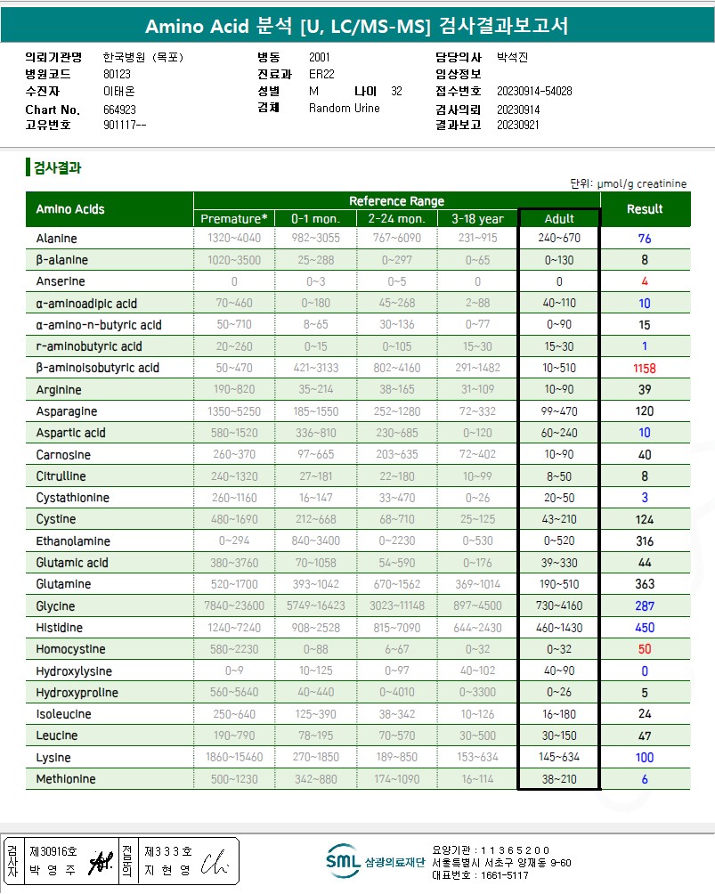Click the Homocystine result value 50

tap(645, 649)
